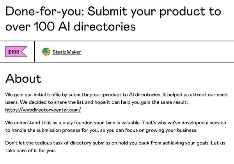Open the webdirectorycenter.com link
The image size is (234, 164).
(43, 110)
